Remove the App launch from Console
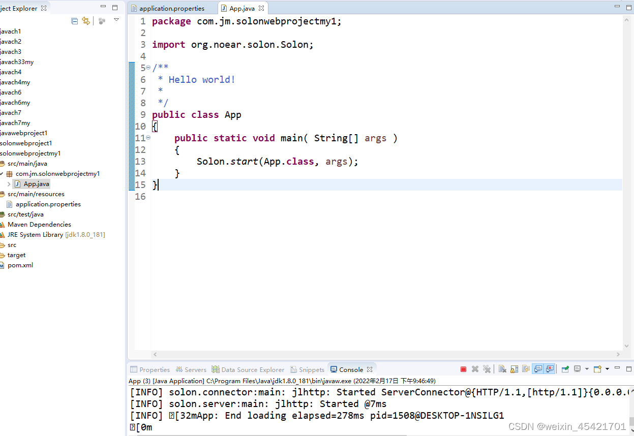Screen dimensions: 634x436 click(475, 369)
